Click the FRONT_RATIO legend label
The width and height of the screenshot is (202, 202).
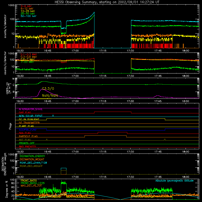click(29, 181)
